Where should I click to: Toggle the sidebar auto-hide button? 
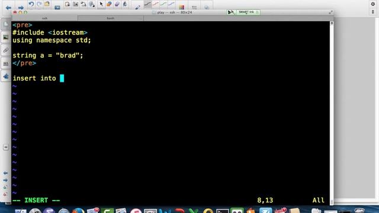pos(6,147)
